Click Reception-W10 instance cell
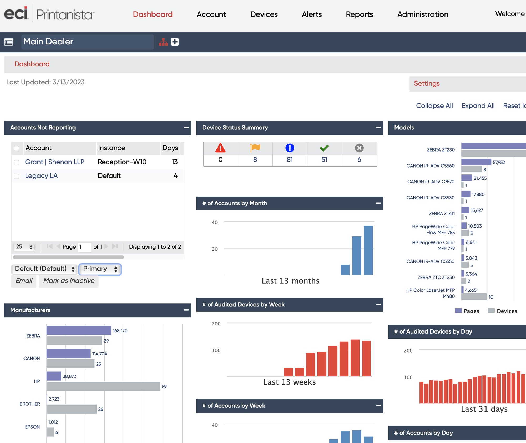The height and width of the screenshot is (443, 526). pyautogui.click(x=122, y=162)
